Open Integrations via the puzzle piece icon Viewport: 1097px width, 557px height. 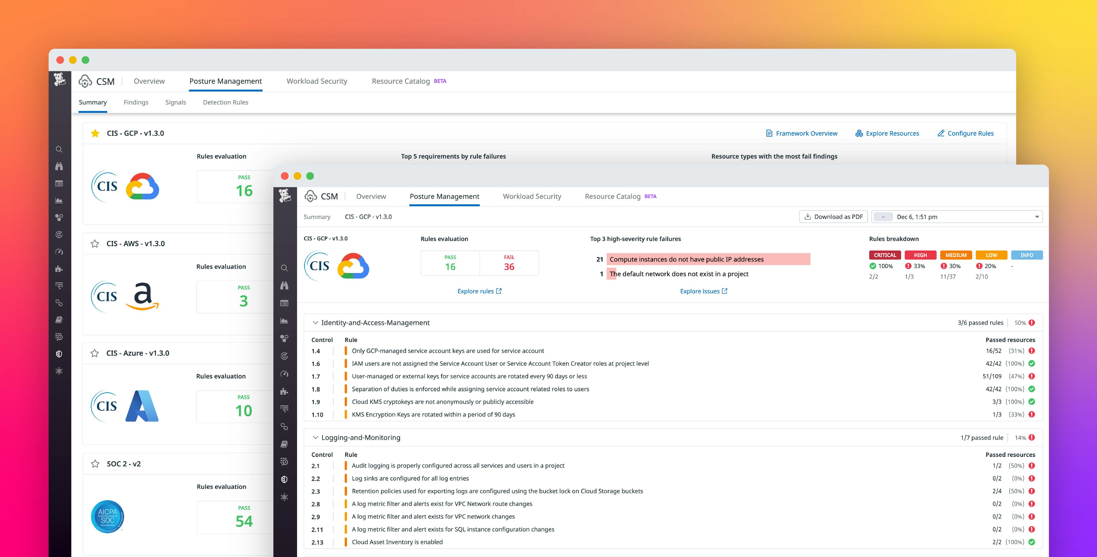point(59,269)
